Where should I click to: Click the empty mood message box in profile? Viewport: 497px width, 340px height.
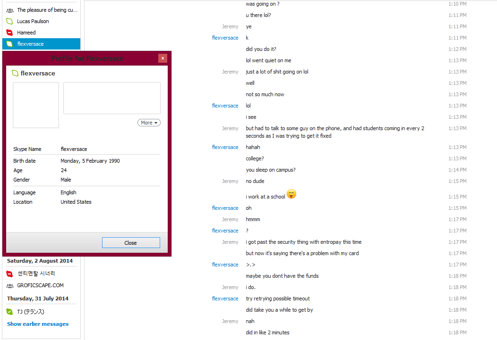112,98
